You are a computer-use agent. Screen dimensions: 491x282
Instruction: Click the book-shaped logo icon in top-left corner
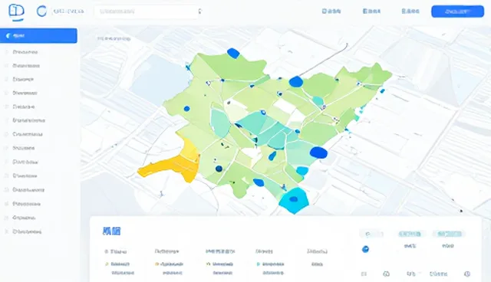click(x=16, y=12)
